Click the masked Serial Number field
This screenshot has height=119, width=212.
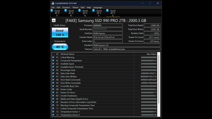coord(108,29)
